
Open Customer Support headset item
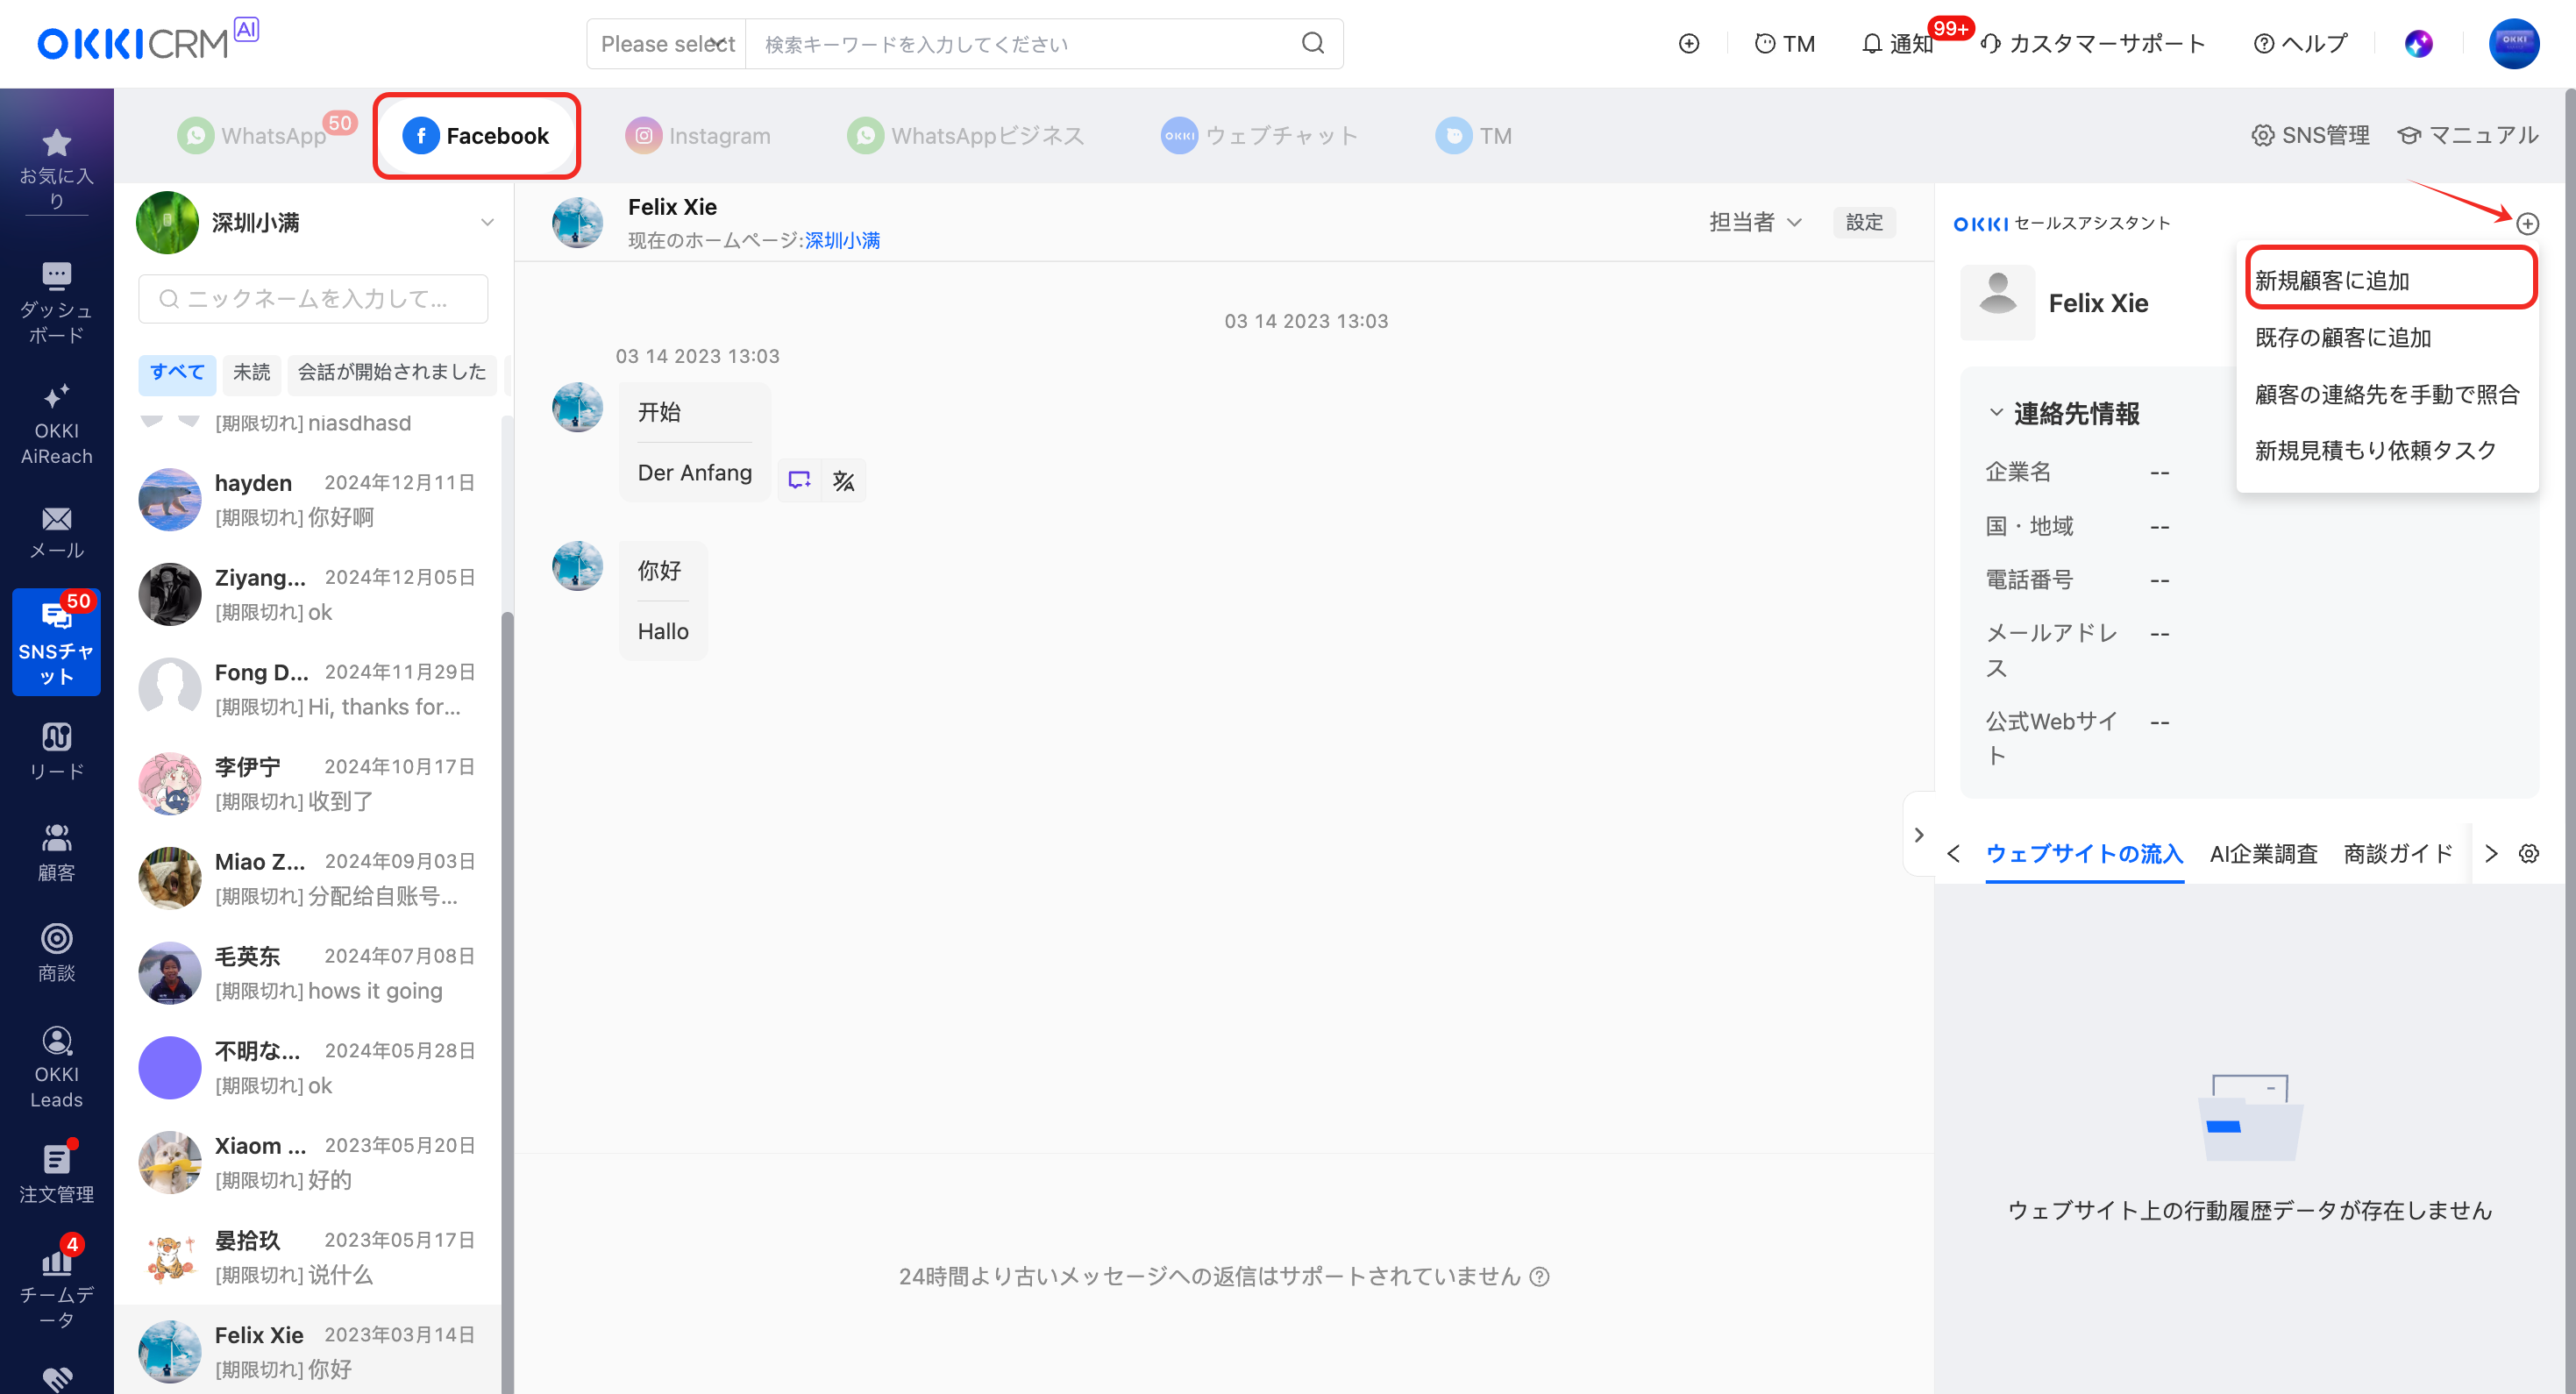(x=2093, y=43)
